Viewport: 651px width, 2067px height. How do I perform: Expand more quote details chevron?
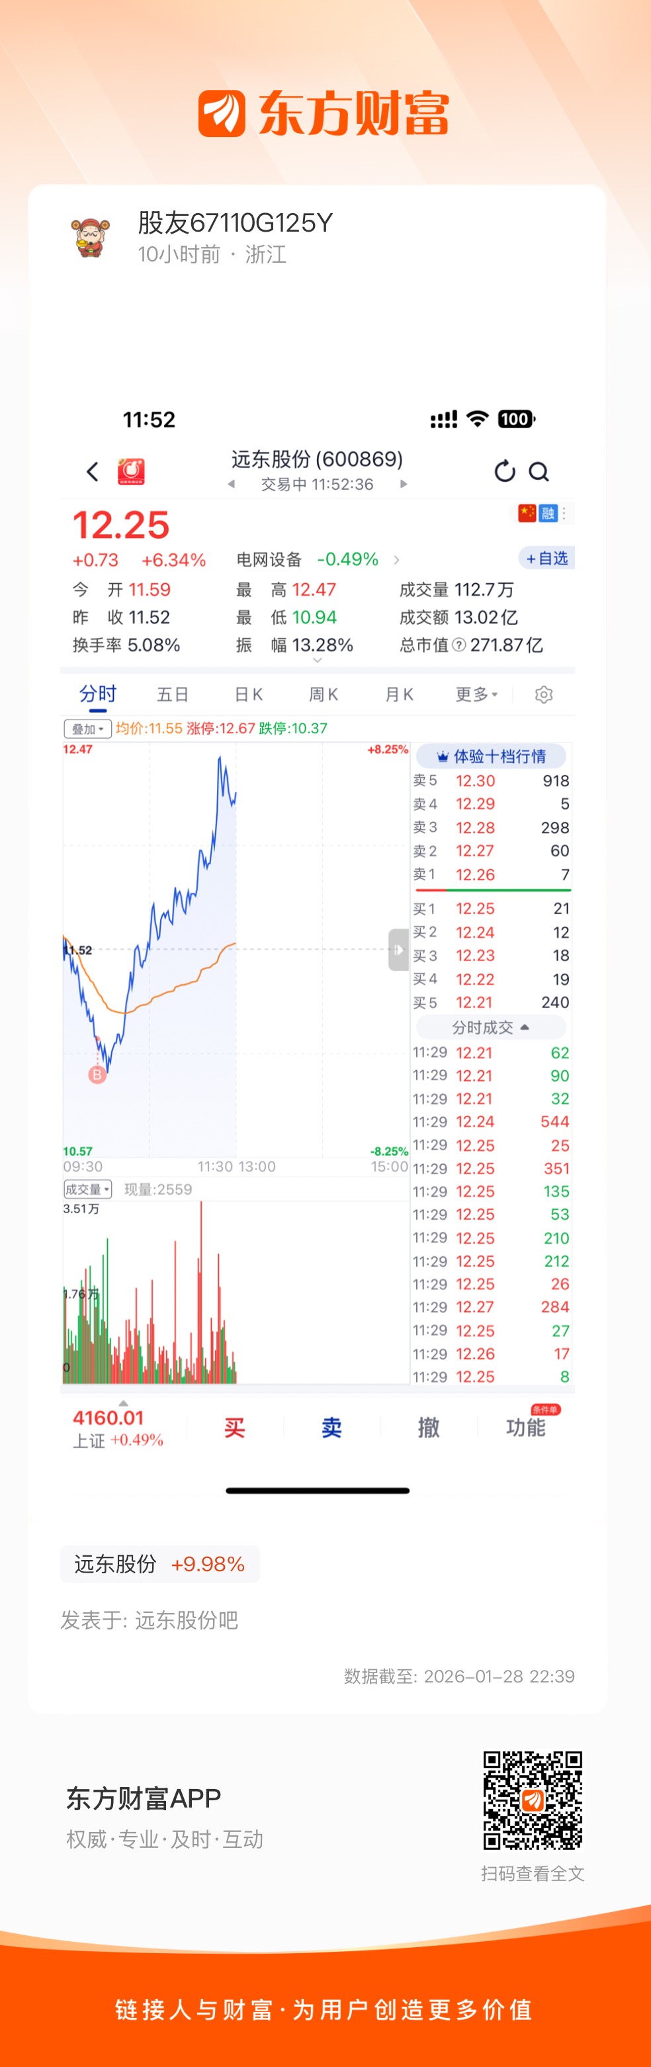coord(318,661)
